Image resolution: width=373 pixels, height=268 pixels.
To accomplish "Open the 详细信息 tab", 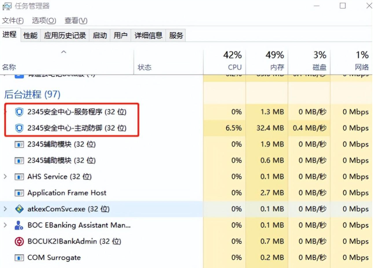I will [x=149, y=36].
